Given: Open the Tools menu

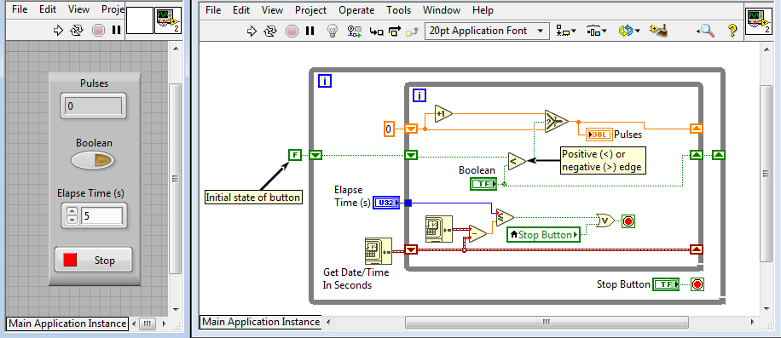Looking at the screenshot, I should (399, 10).
